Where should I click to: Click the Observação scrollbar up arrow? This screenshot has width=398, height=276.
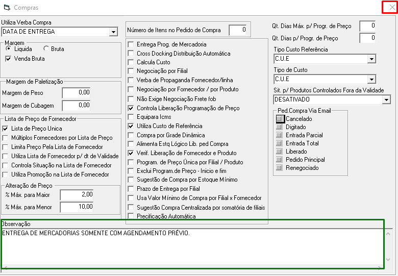(388, 234)
